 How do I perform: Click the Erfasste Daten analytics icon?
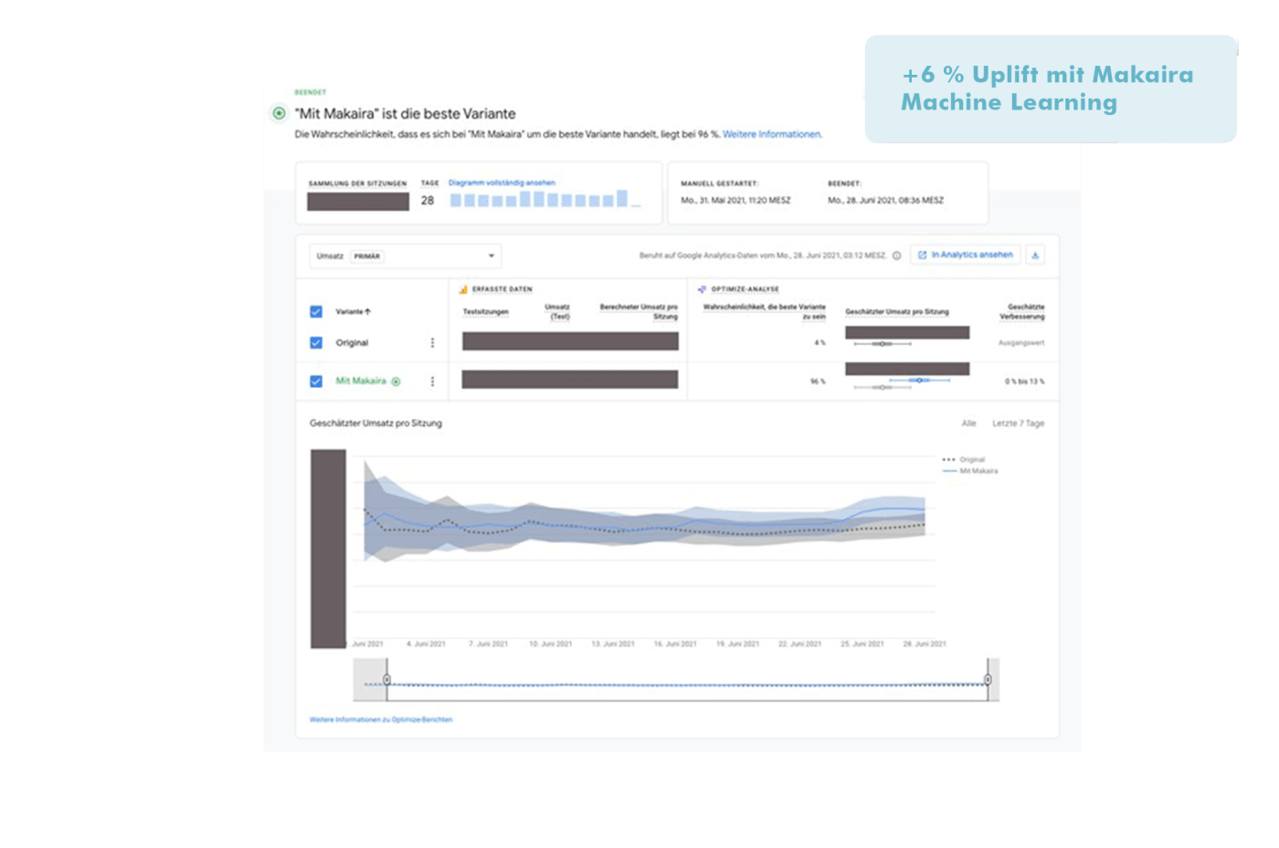[x=463, y=289]
